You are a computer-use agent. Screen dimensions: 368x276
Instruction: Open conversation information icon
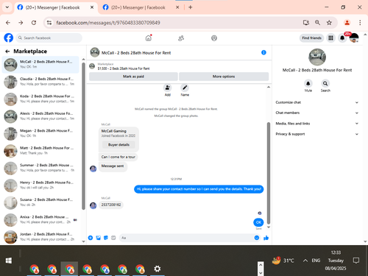point(263,52)
